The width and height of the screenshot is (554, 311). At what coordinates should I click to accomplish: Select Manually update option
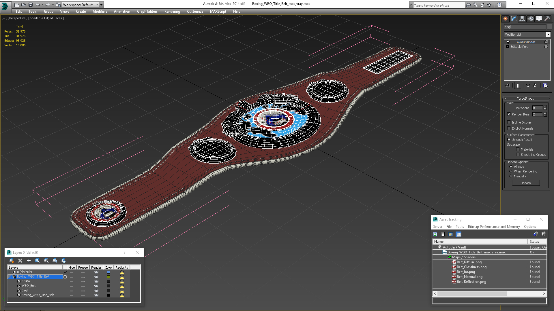pyautogui.click(x=511, y=176)
